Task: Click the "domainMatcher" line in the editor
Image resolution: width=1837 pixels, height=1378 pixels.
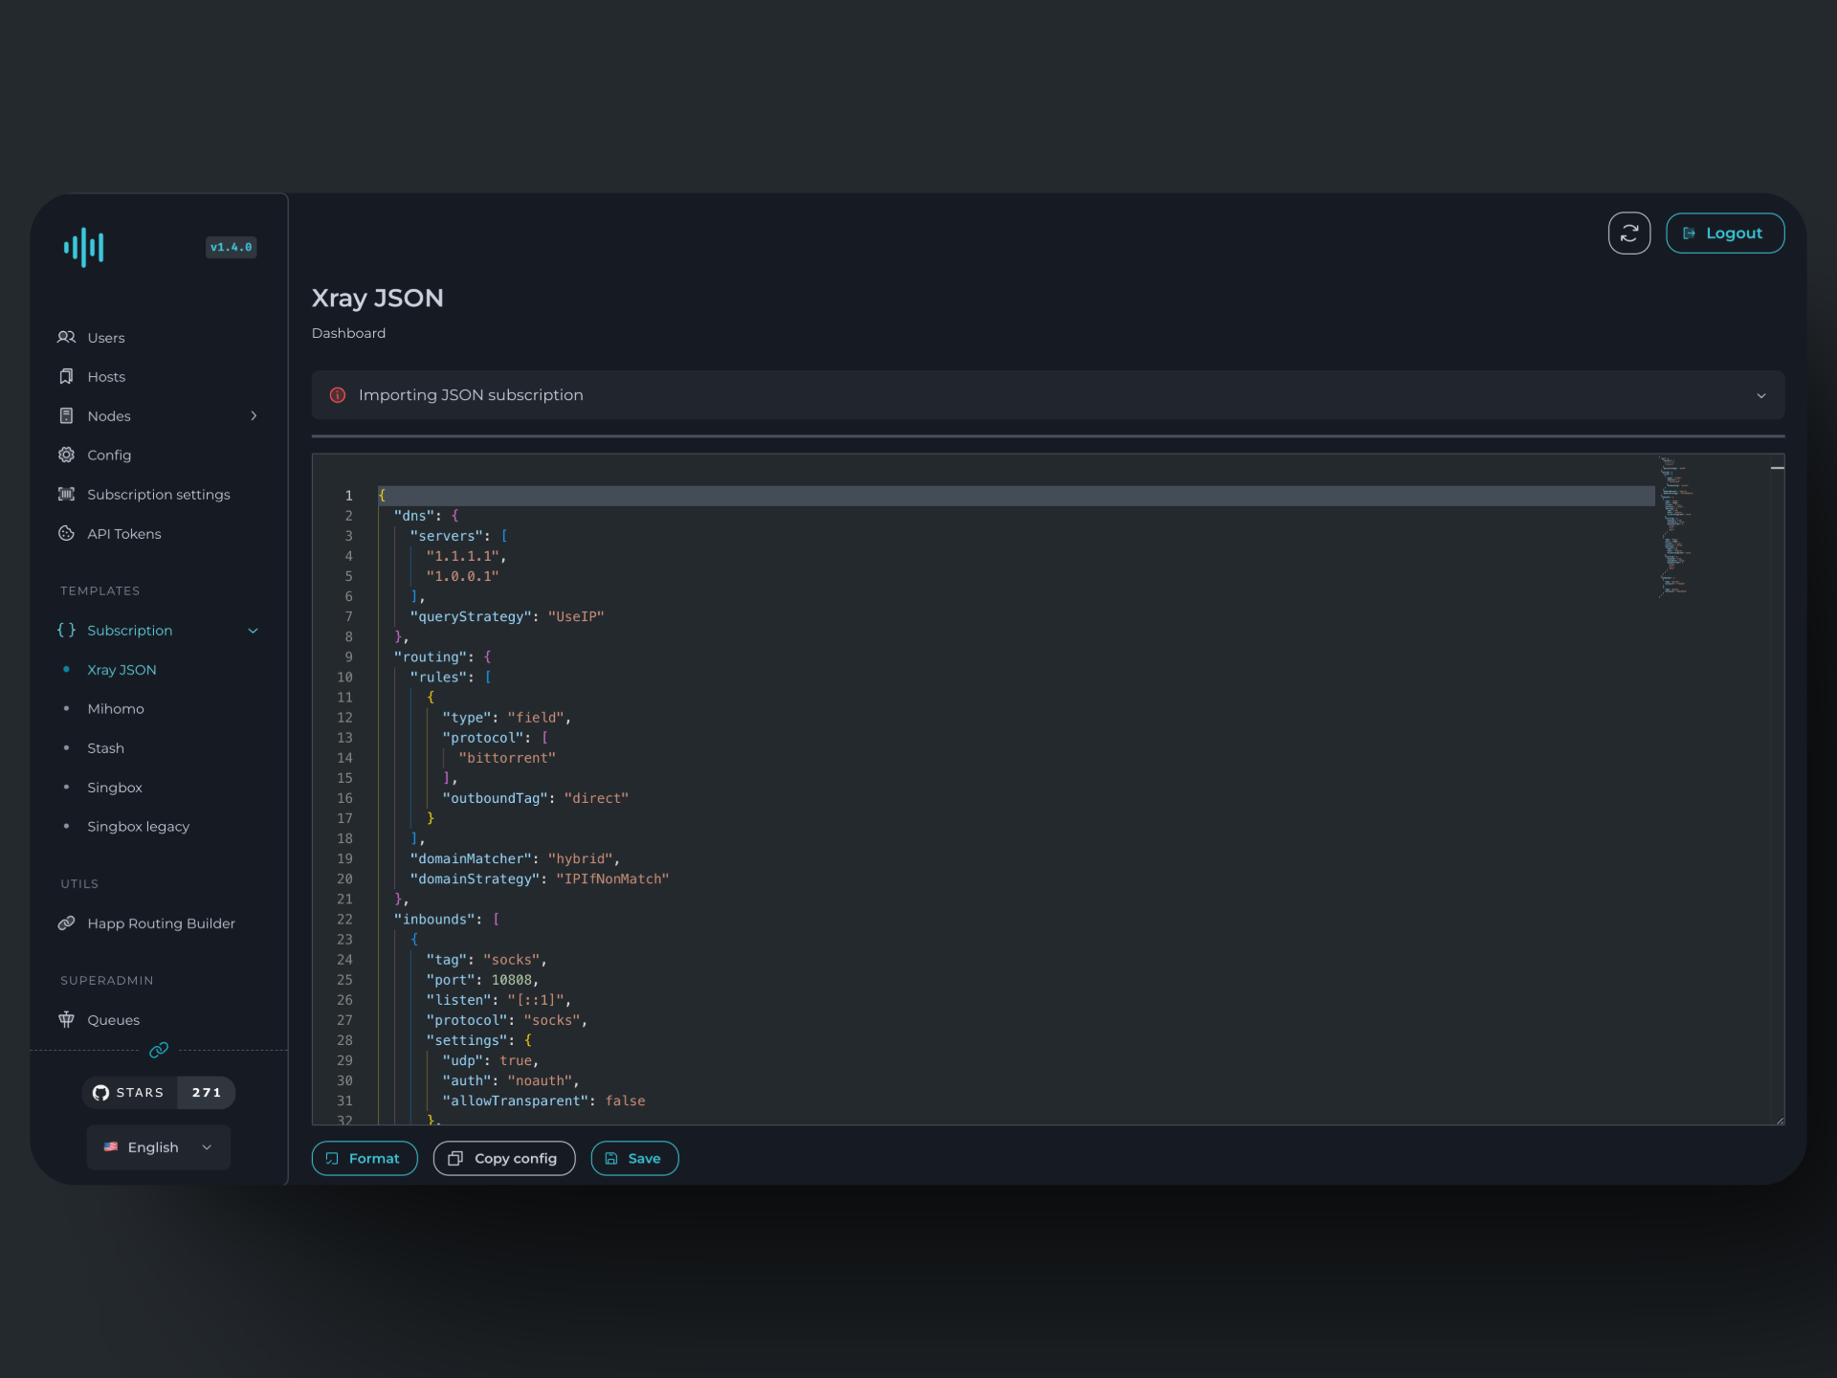Action: [x=515, y=858]
